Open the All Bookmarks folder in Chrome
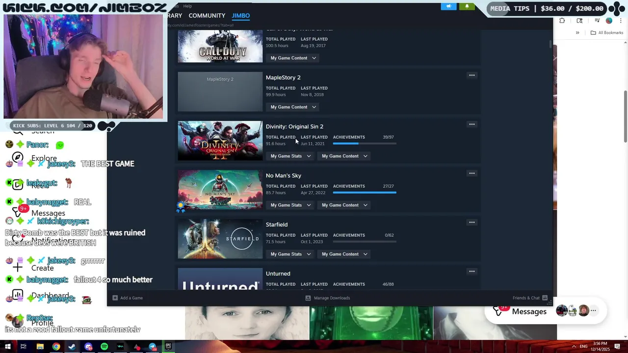This screenshot has height=353, width=628. (607, 33)
